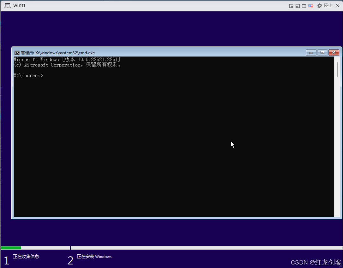Click the cmd title "管理员: X:\windows\system32\cmd.exe"
Screen dimensions: 343x268
(x=58, y=53)
